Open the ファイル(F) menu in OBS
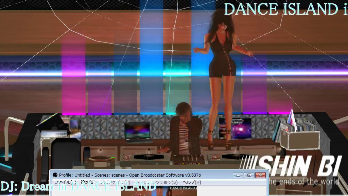The width and height of the screenshot is (348, 196). coord(65,182)
